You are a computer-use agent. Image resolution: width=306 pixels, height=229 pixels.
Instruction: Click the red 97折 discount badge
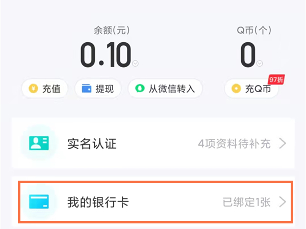click(276, 79)
